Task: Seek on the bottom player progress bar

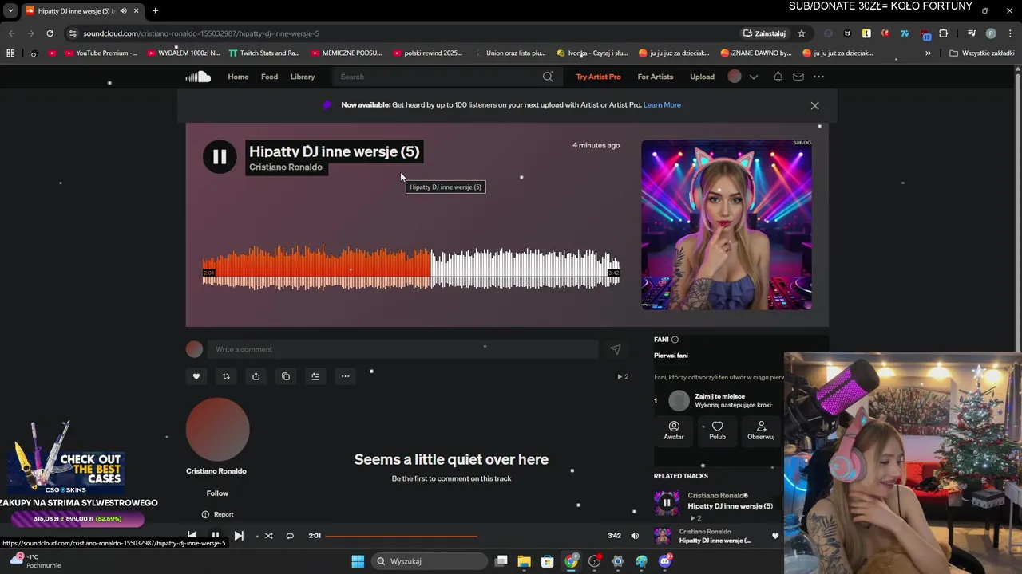Action: [x=463, y=536]
